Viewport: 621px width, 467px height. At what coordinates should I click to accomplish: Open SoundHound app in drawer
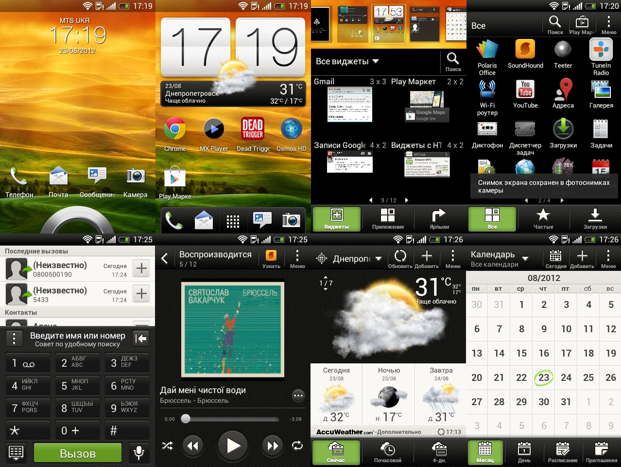tap(525, 50)
